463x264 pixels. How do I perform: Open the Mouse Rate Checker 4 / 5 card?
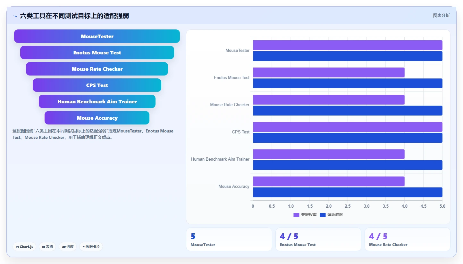pos(408,239)
